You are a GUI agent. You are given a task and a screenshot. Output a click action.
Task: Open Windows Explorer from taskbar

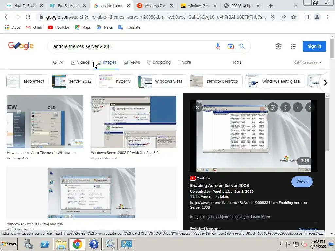pos(61,244)
